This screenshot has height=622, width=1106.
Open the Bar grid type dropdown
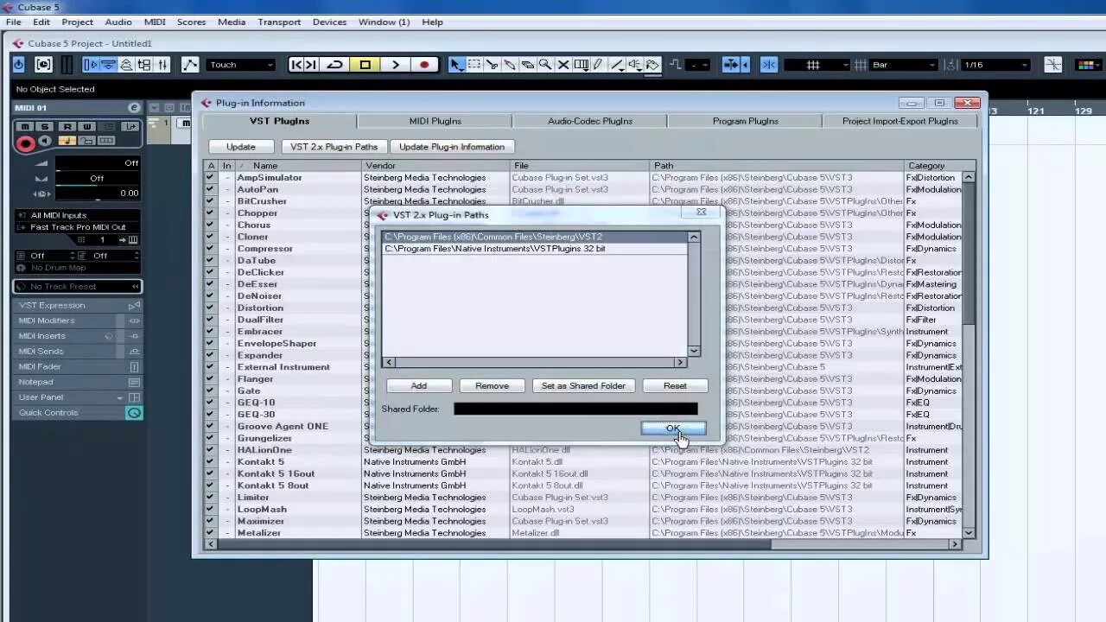[904, 65]
